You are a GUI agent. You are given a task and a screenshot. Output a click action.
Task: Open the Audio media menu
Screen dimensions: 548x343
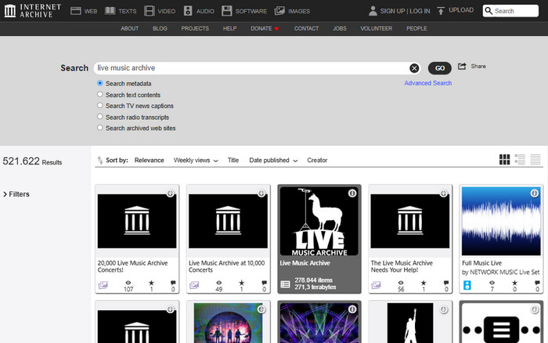pos(199,11)
